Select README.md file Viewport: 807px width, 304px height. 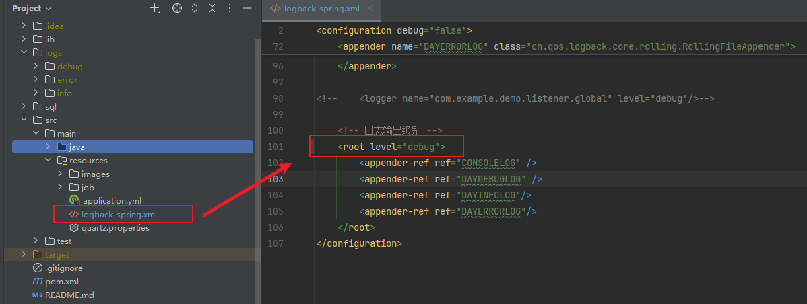pos(69,295)
